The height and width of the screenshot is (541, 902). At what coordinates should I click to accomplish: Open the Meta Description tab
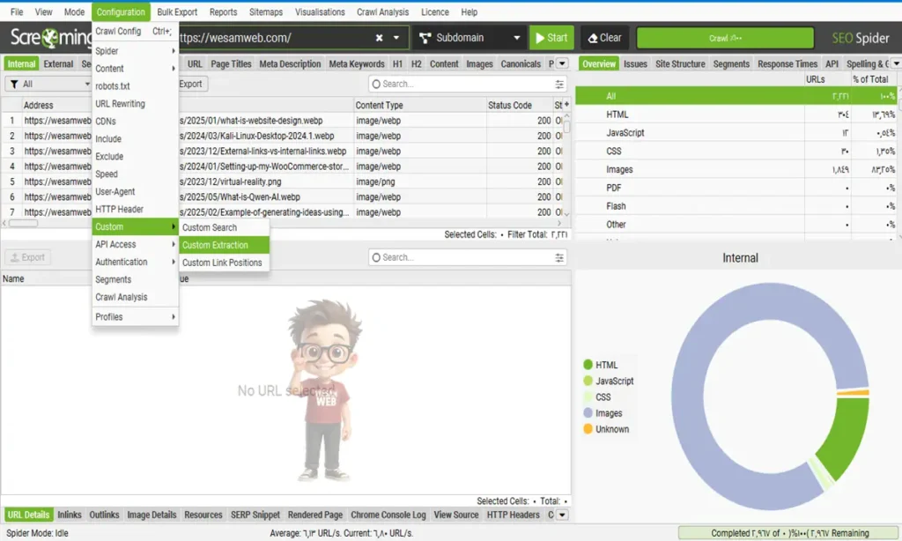point(290,64)
